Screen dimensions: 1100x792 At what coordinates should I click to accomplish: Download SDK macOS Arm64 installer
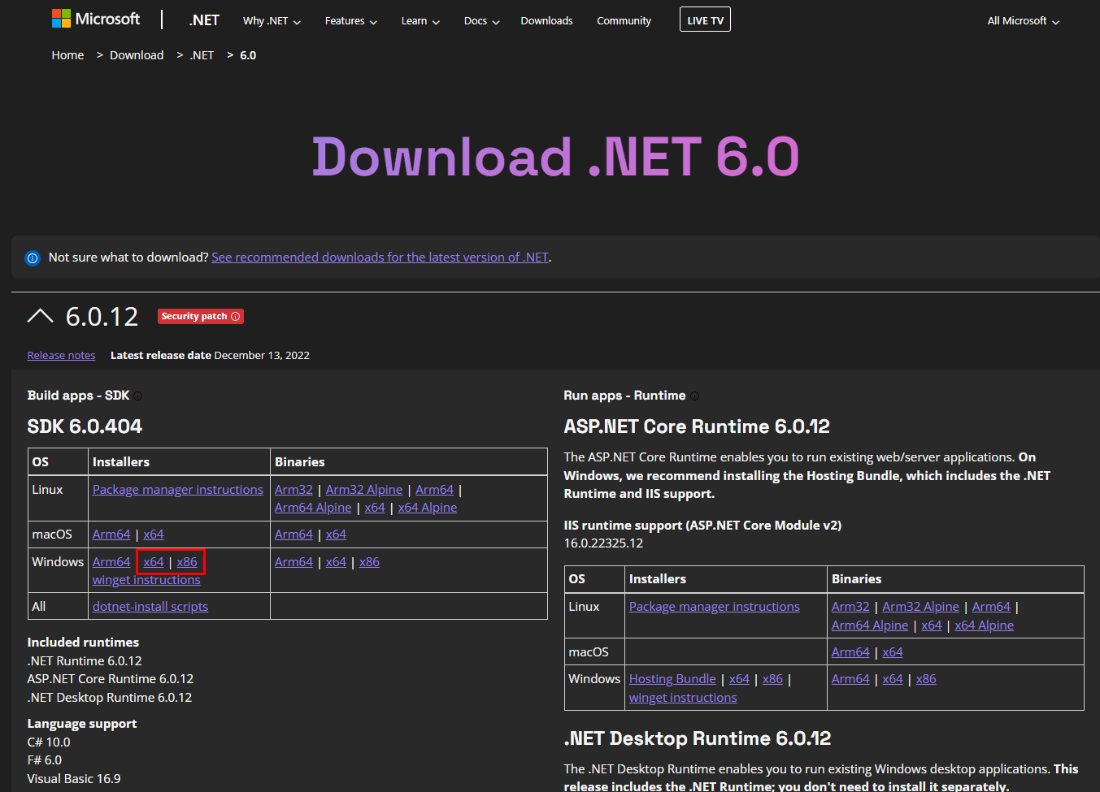click(111, 534)
